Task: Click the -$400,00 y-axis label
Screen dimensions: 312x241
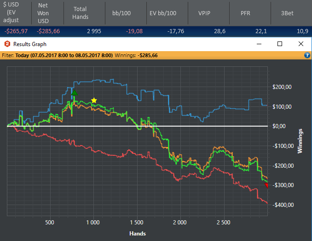Action: click(x=283, y=205)
